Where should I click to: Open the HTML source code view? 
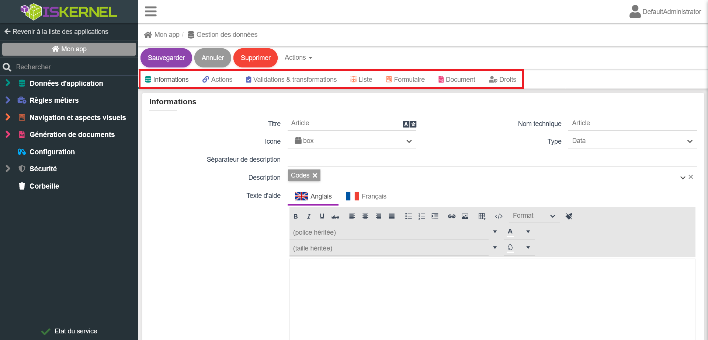[x=499, y=217]
